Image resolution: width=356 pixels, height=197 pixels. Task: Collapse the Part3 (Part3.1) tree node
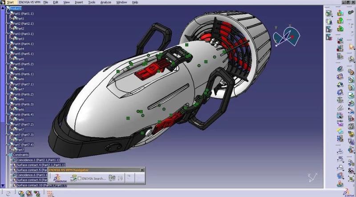tap(7, 34)
